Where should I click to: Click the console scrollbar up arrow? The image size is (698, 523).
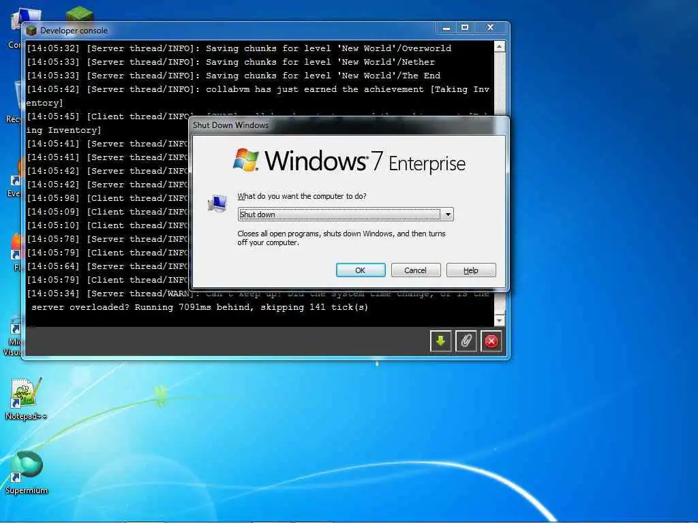500,46
